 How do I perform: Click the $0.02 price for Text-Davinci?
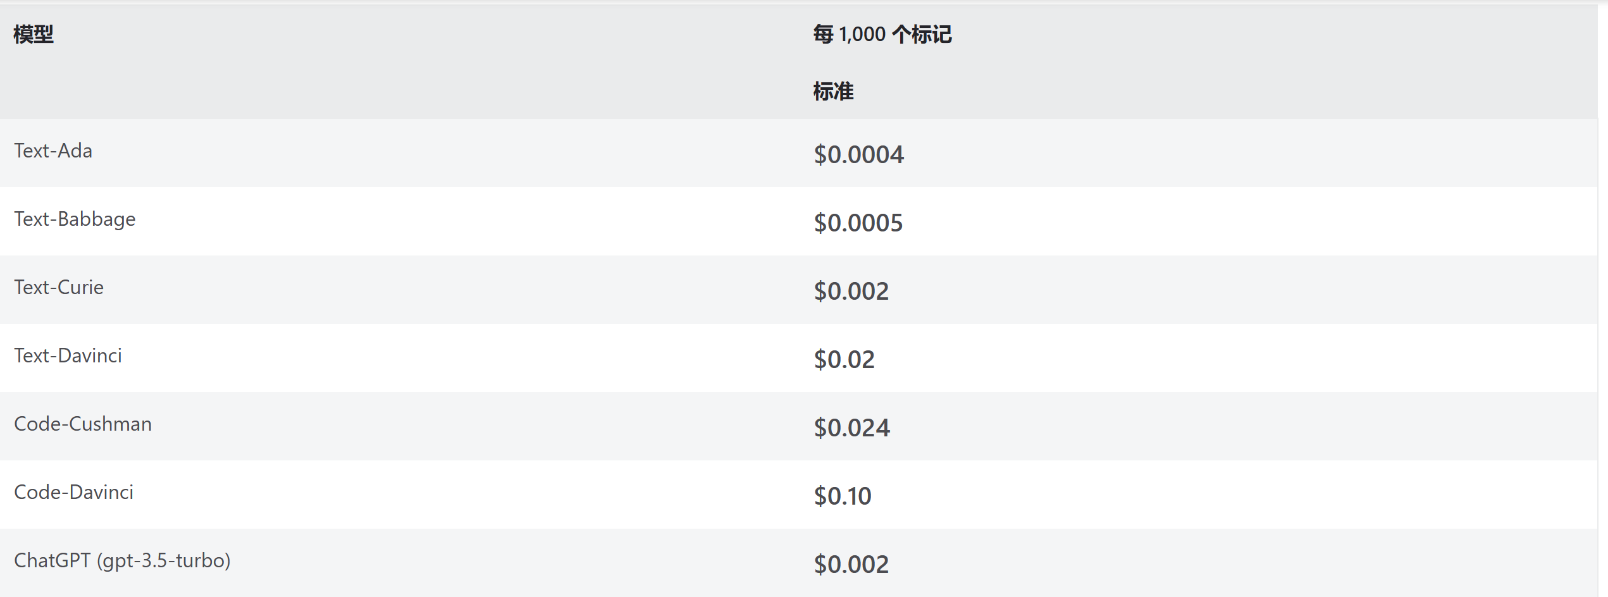pos(844,360)
